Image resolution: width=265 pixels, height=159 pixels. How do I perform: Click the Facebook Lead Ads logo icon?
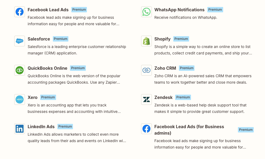pos(20,12)
